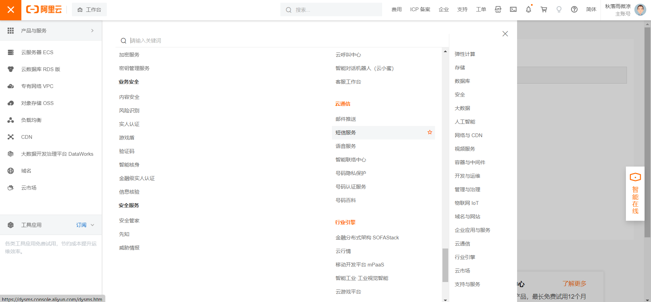
Task: Close the navigation menu with orange X button
Action: [11, 10]
